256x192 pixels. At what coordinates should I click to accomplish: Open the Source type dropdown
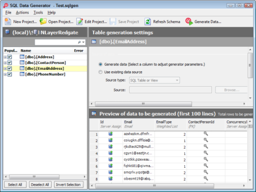(x=154, y=80)
